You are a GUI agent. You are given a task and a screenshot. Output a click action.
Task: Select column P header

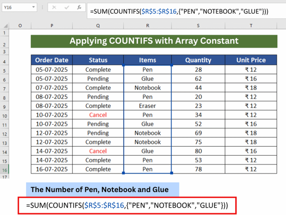point(52,26)
